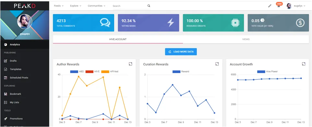
Task: Click the Scheduled Posts calendar icon
Action: pyautogui.click(x=6, y=78)
